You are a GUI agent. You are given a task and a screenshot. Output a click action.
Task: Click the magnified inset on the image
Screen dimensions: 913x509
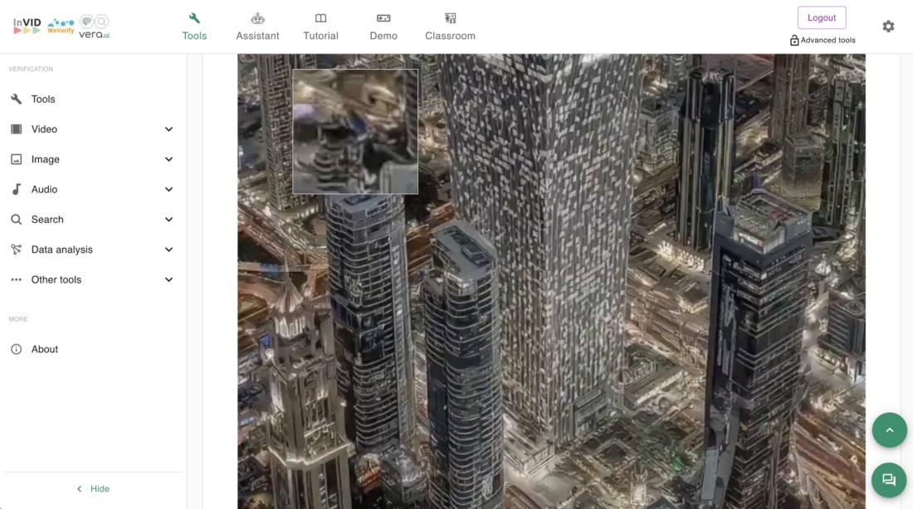click(x=355, y=132)
